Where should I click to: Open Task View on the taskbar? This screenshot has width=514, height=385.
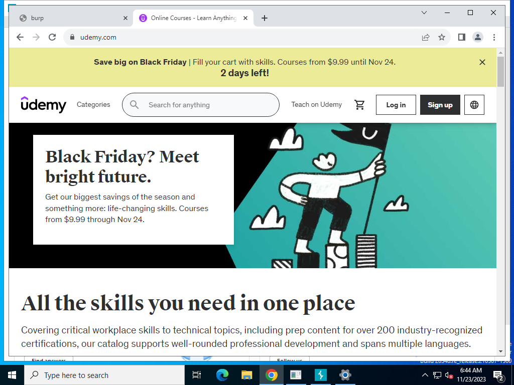pos(197,375)
